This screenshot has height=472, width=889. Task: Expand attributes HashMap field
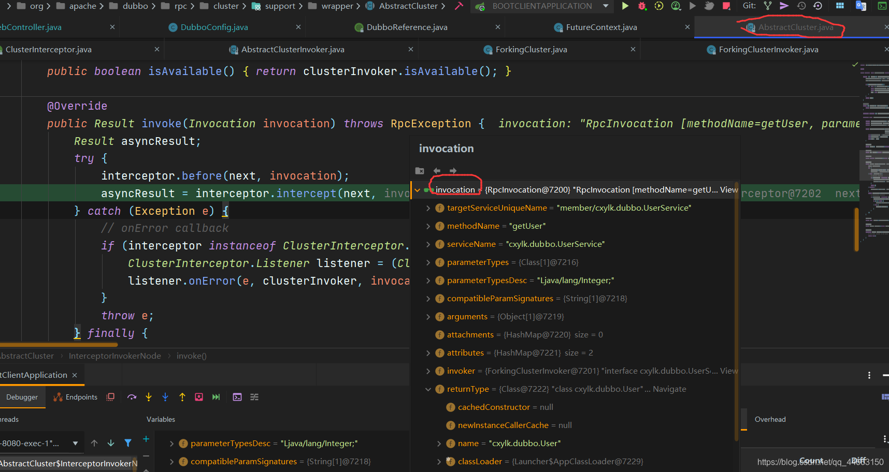coord(428,353)
